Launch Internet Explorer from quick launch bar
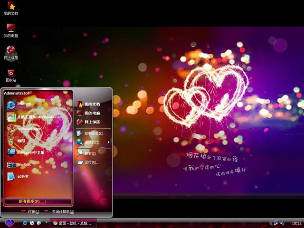 pyautogui.click(x=25, y=223)
